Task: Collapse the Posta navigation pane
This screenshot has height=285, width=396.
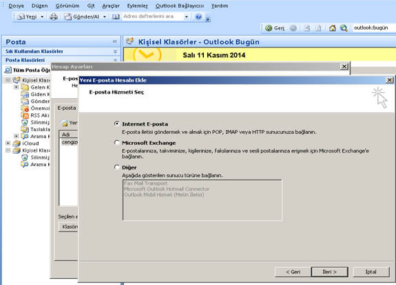Action: [115, 41]
